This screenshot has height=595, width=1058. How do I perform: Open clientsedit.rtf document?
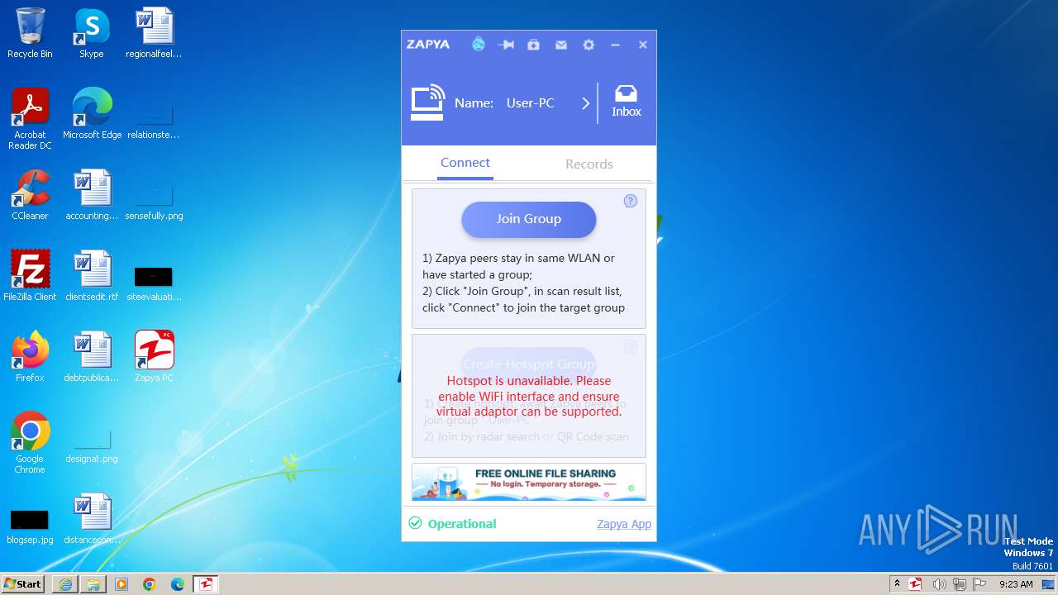click(92, 276)
